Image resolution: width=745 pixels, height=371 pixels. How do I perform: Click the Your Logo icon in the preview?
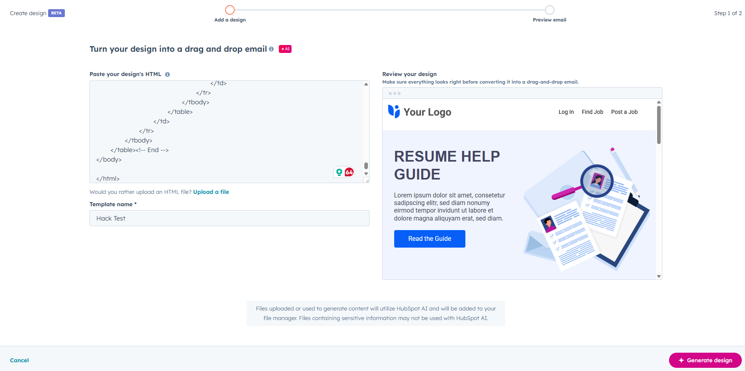pos(395,112)
